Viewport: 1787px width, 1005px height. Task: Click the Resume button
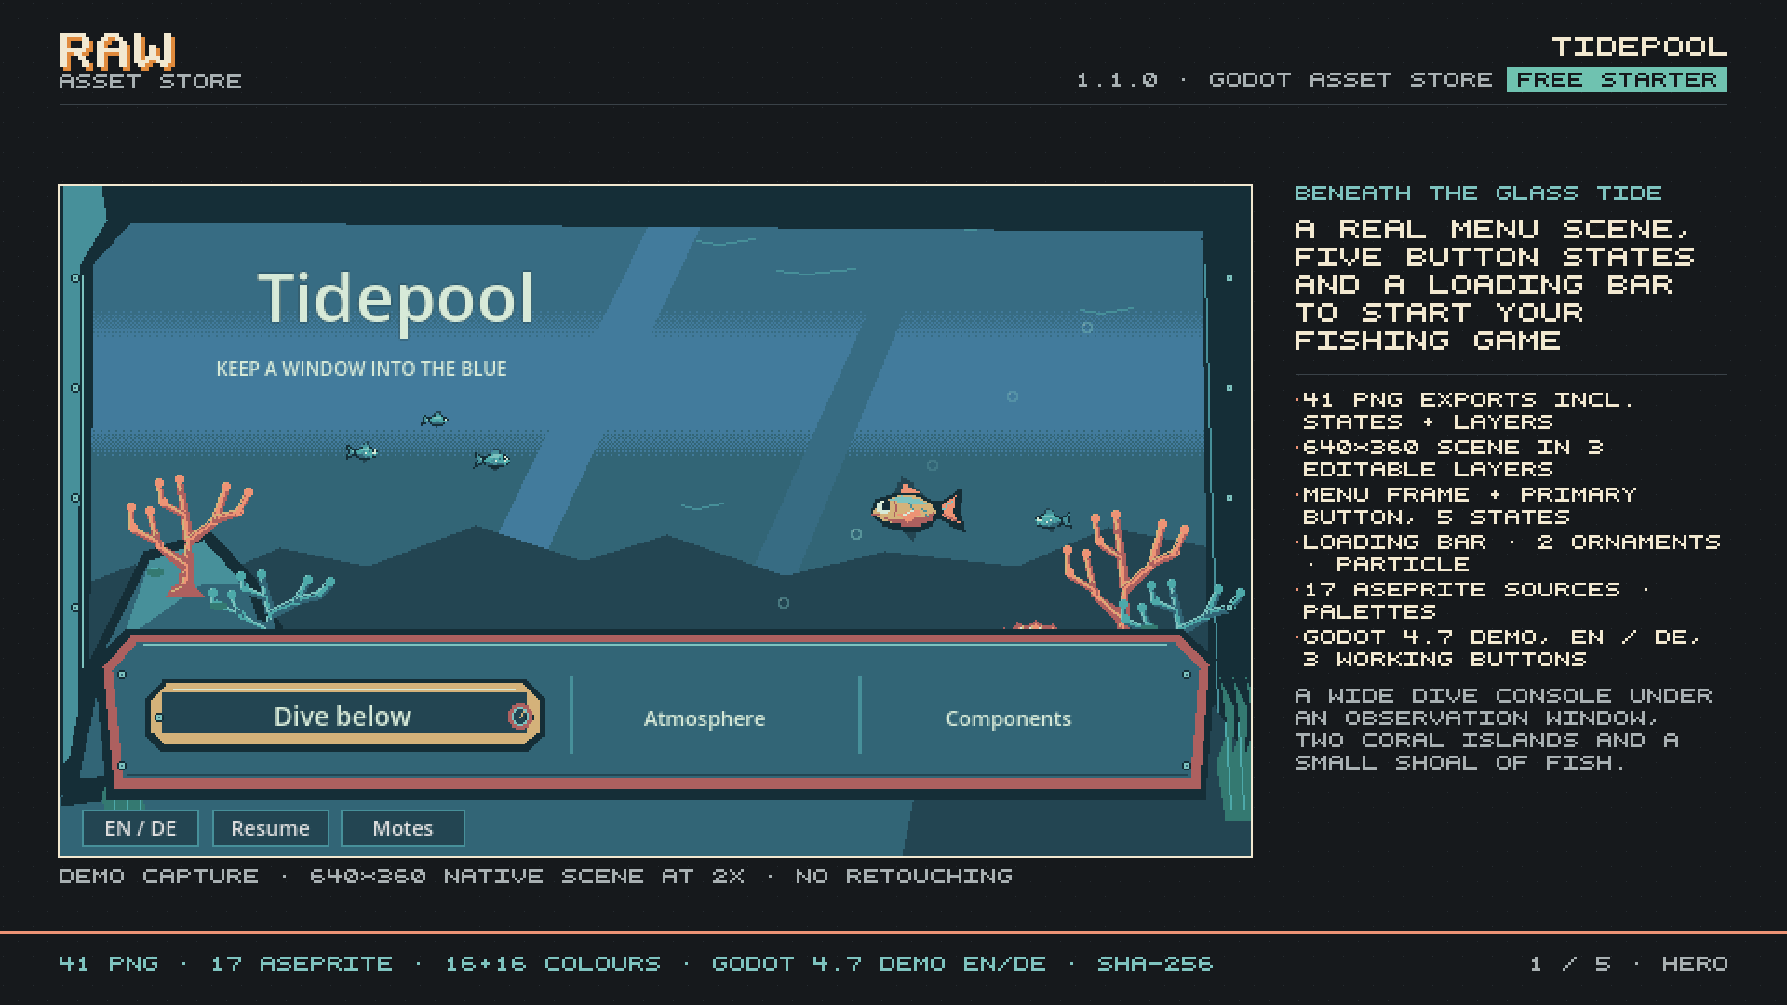[270, 828]
